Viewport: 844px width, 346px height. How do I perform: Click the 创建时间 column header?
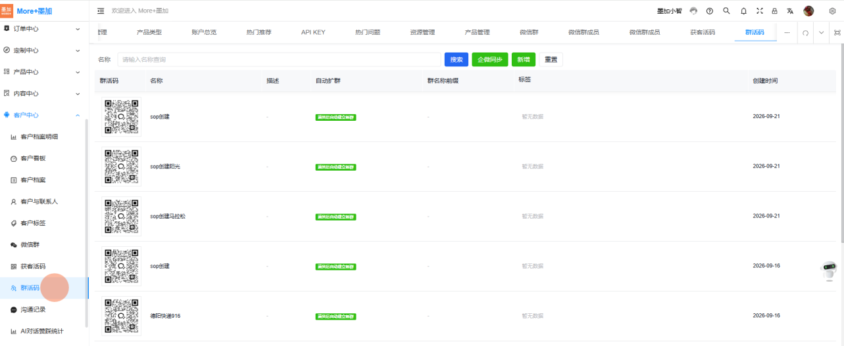tap(765, 81)
